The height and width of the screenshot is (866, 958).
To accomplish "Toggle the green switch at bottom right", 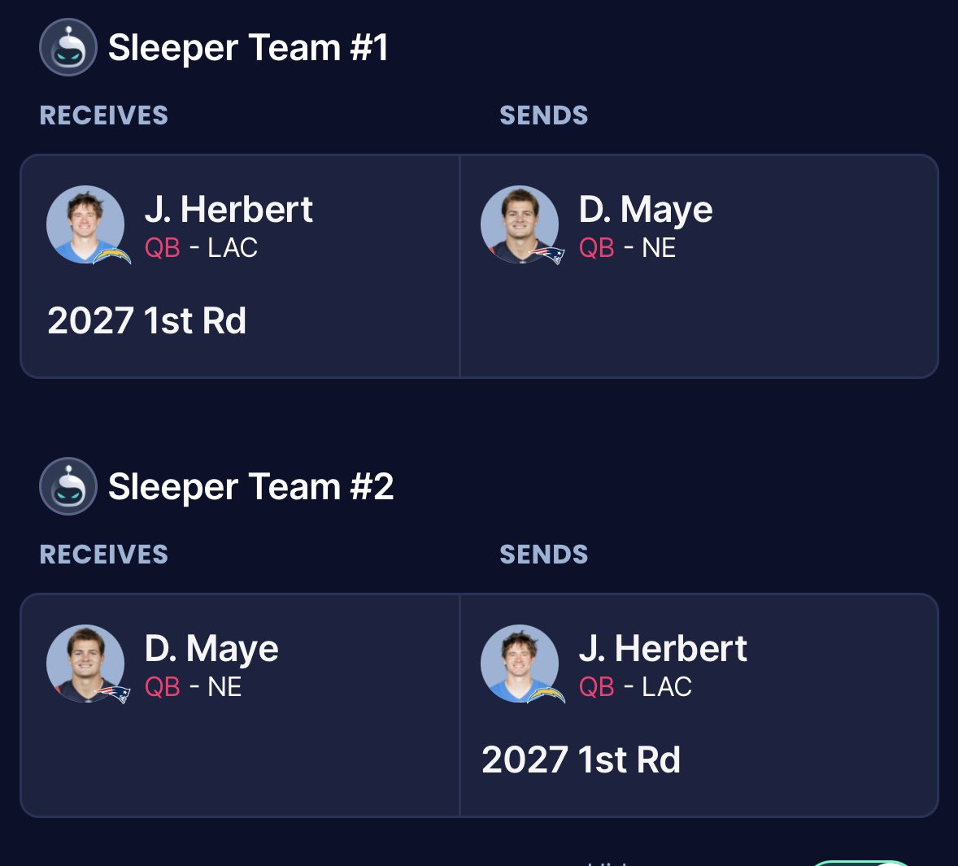I will point(861,863).
